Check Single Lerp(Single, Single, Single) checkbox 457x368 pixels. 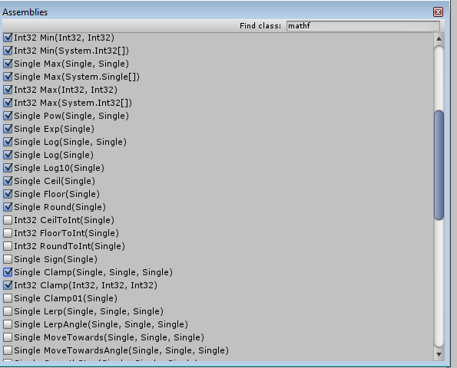pyautogui.click(x=8, y=311)
